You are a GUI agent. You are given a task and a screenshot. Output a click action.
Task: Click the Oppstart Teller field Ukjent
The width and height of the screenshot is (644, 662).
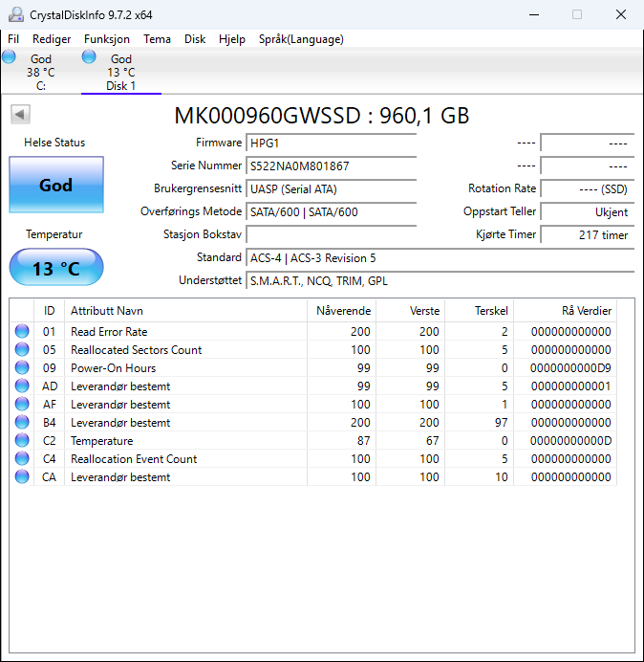click(x=587, y=212)
